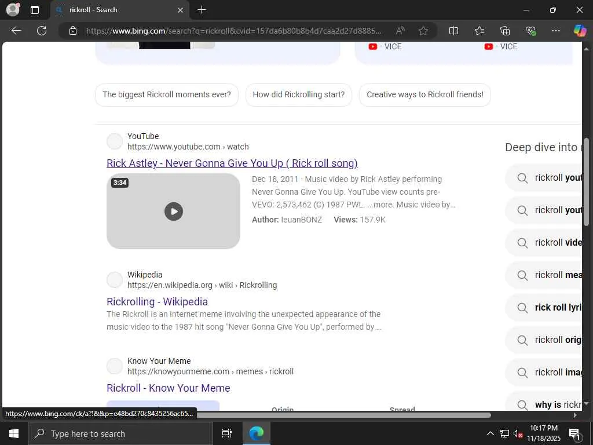The image size is (593, 445).
Task: Activate the Read aloud icon
Action: point(401,31)
